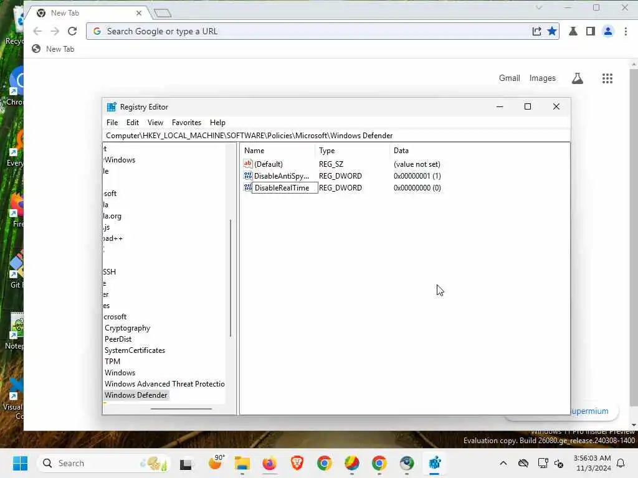Select Windows Advanced Threat Protection key
The image size is (638, 478).
point(164,383)
